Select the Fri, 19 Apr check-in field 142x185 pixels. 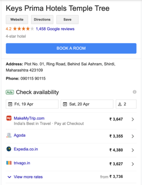[x=32, y=104]
